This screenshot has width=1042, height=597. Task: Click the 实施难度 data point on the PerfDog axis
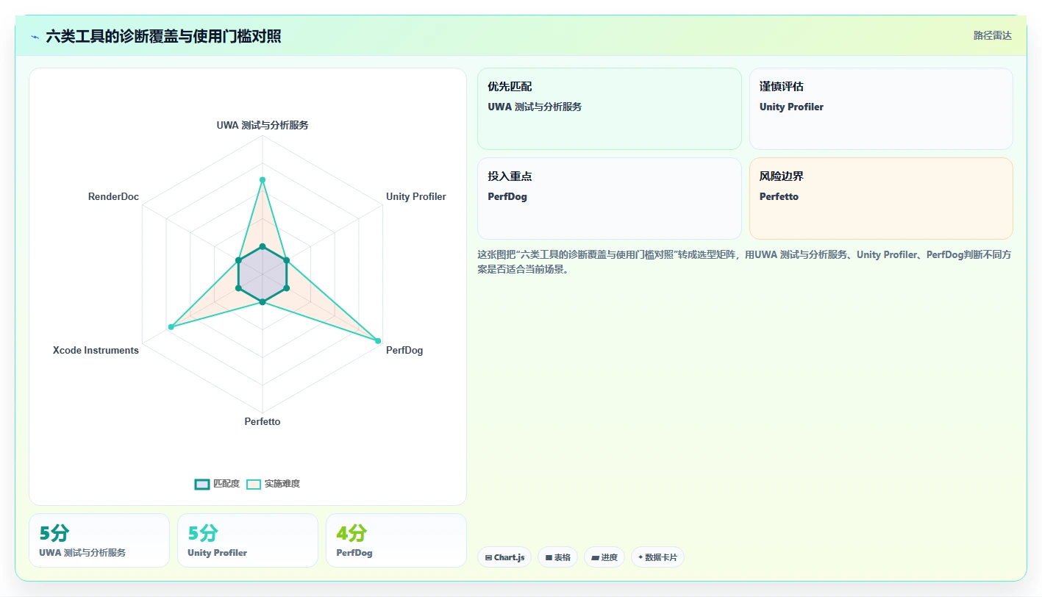click(378, 341)
